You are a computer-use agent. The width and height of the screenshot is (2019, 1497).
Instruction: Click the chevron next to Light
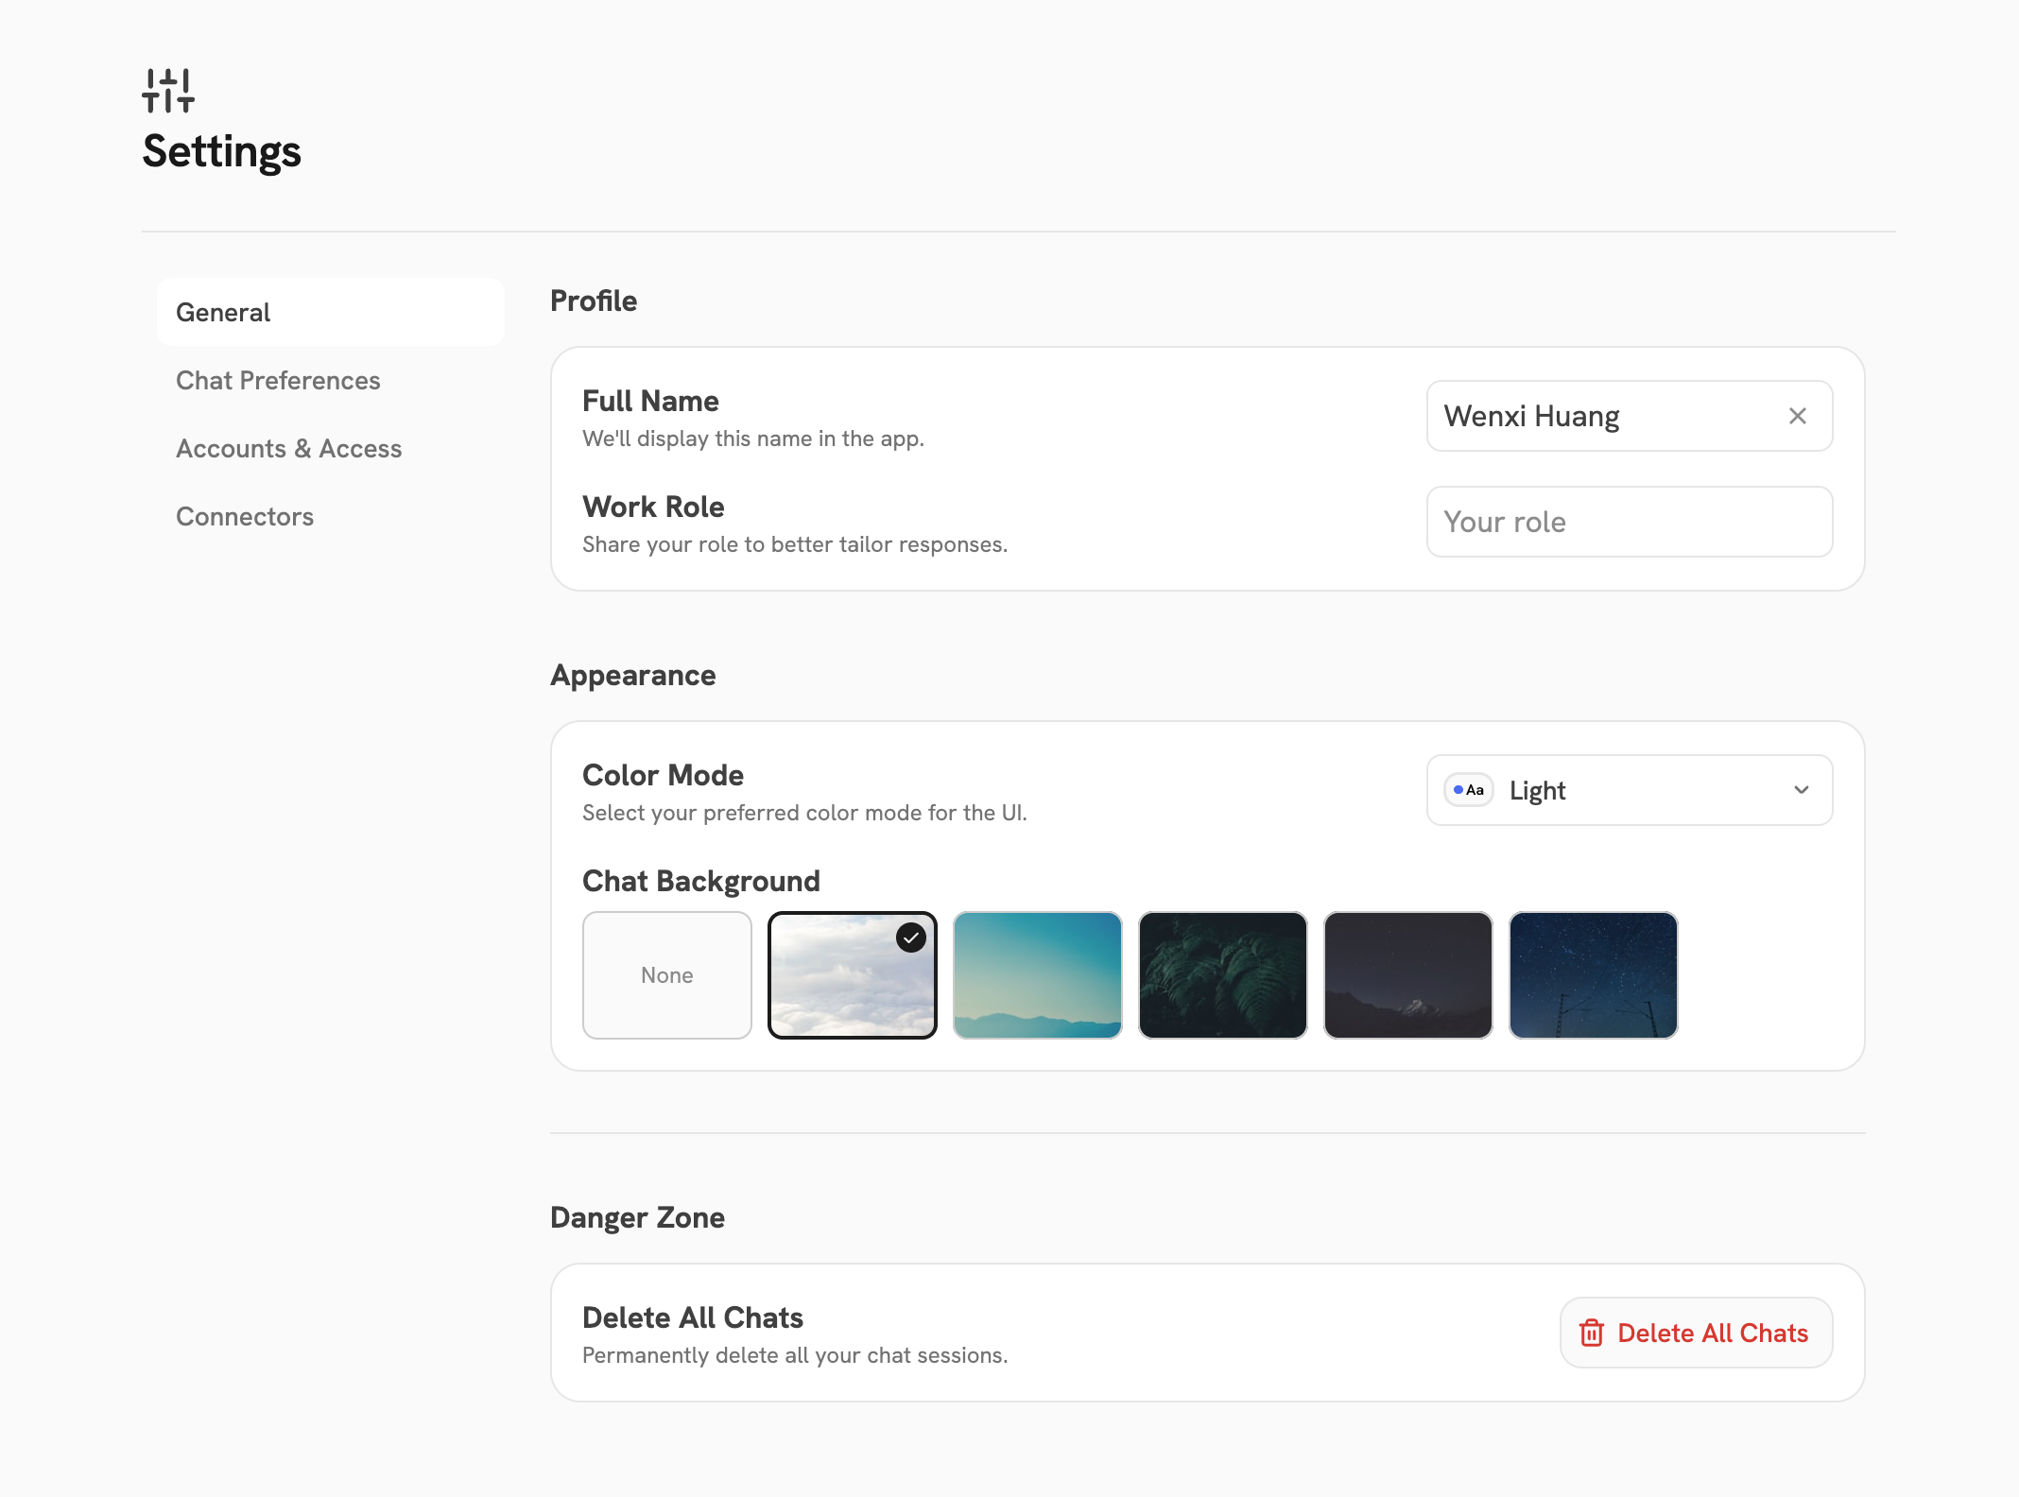tap(1801, 790)
